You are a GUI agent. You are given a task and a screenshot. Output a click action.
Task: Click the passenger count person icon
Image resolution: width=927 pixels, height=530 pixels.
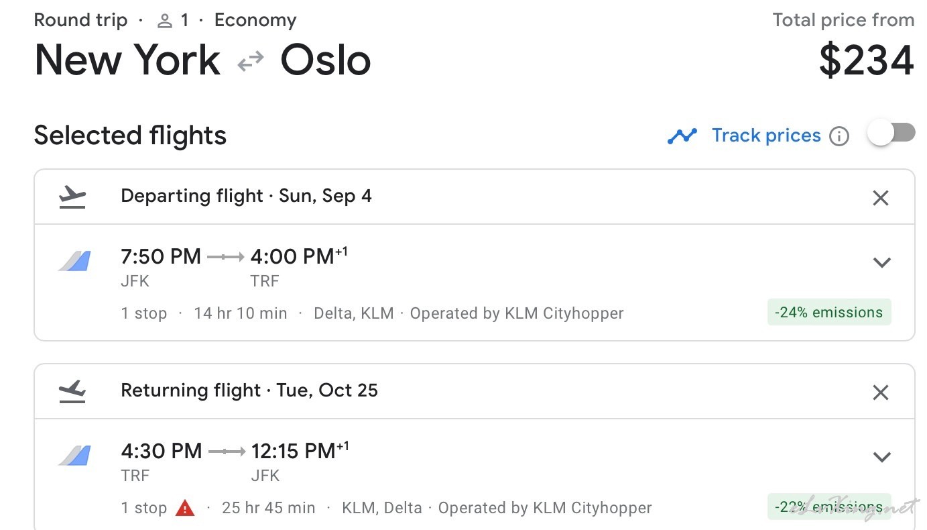164,21
